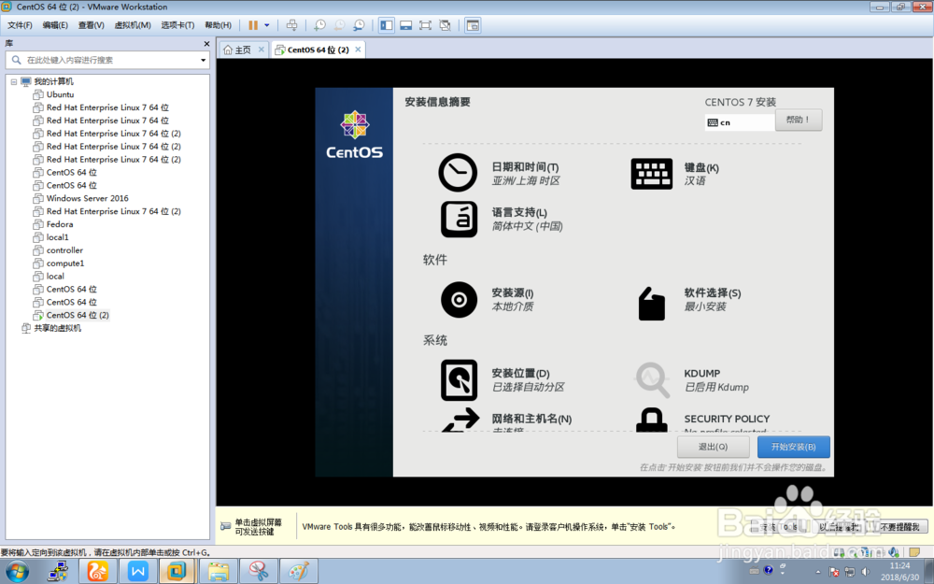Image resolution: width=934 pixels, height=584 pixels.
Task: Show hidden tray icons arrow
Action: (818, 572)
